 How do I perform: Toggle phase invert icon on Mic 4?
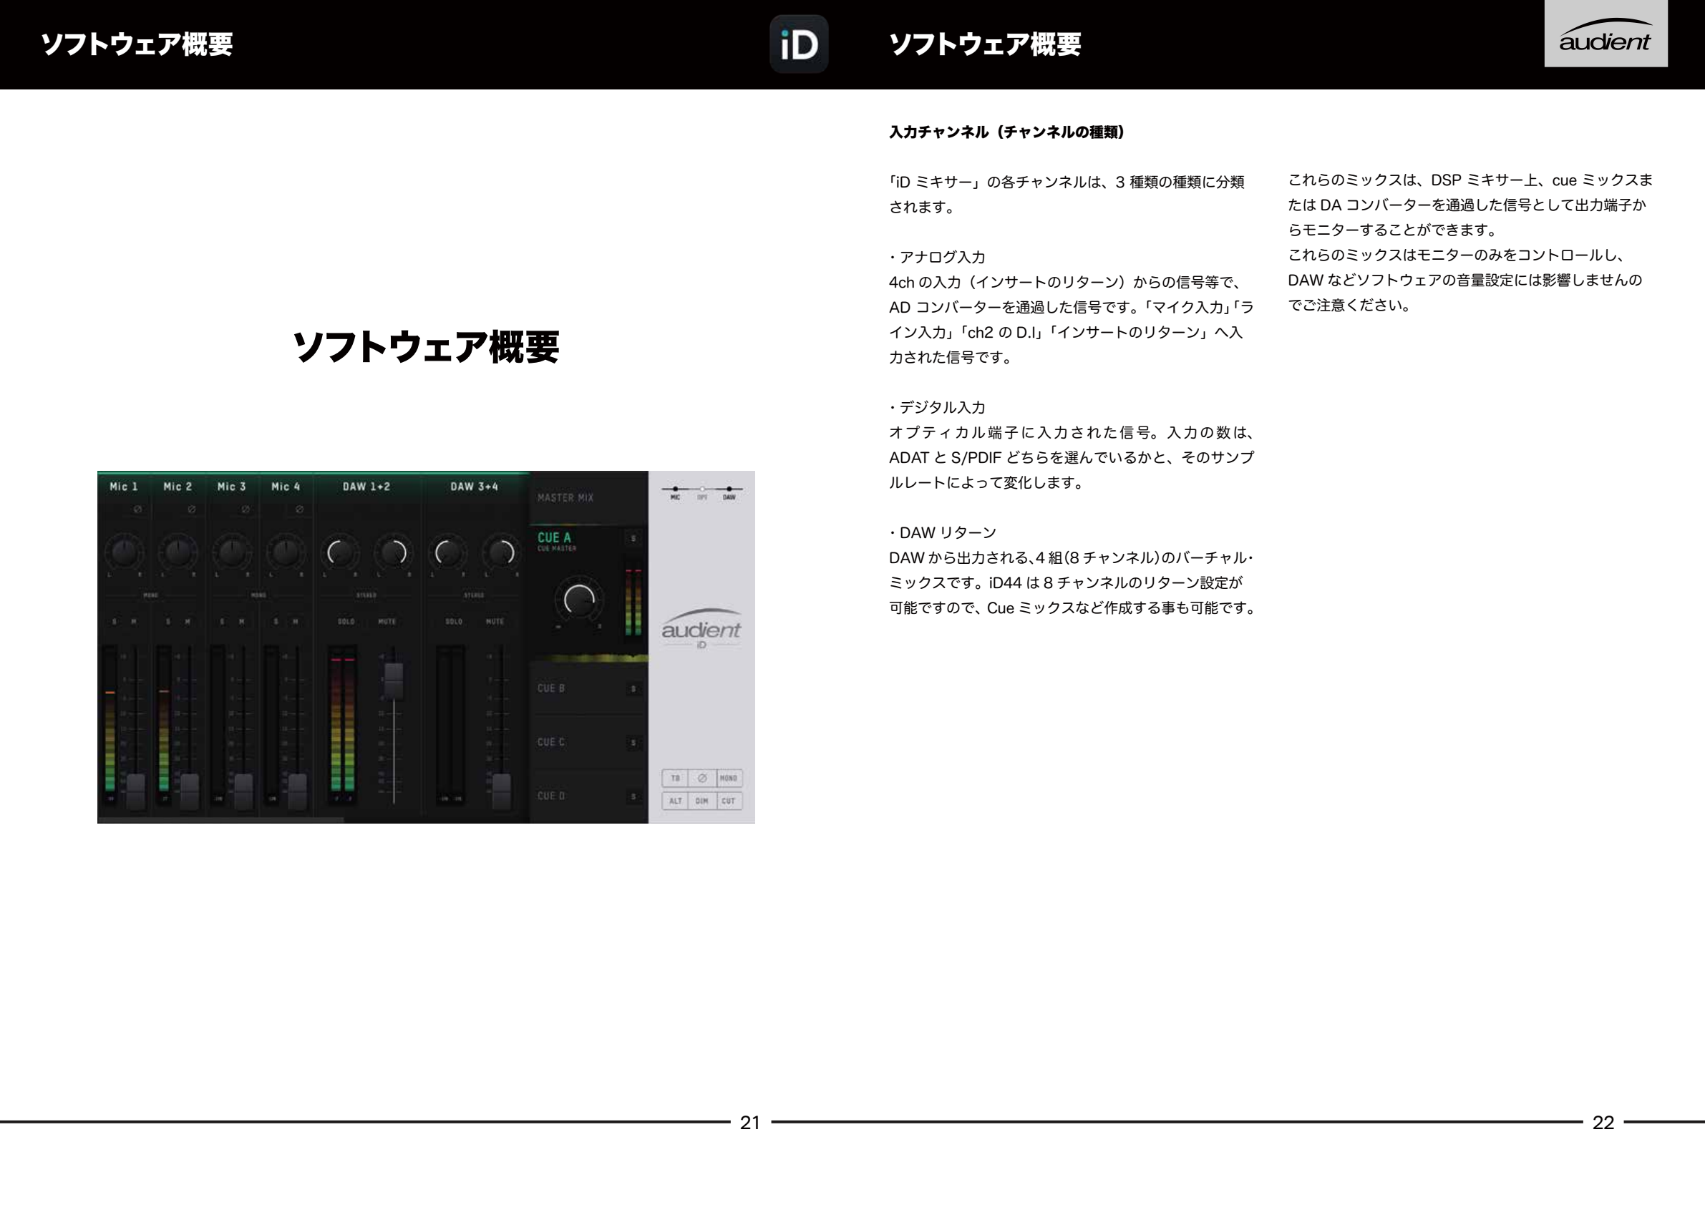click(x=299, y=509)
